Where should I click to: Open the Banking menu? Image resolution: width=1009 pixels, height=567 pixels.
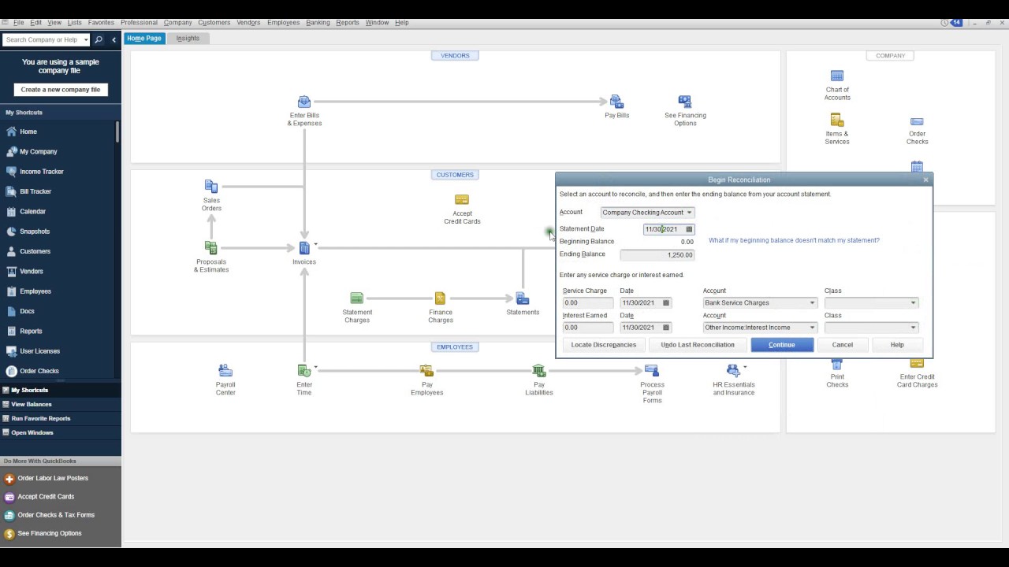pyautogui.click(x=318, y=22)
